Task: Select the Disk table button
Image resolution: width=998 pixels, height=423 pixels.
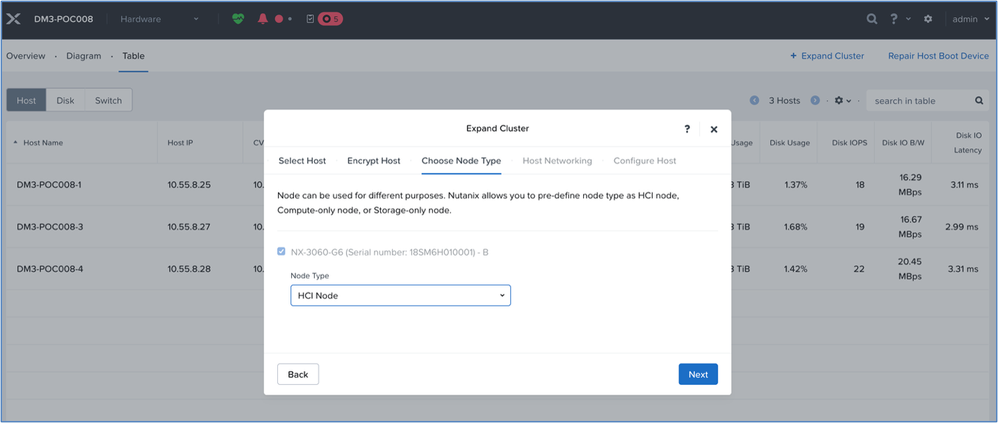Action: [x=65, y=100]
